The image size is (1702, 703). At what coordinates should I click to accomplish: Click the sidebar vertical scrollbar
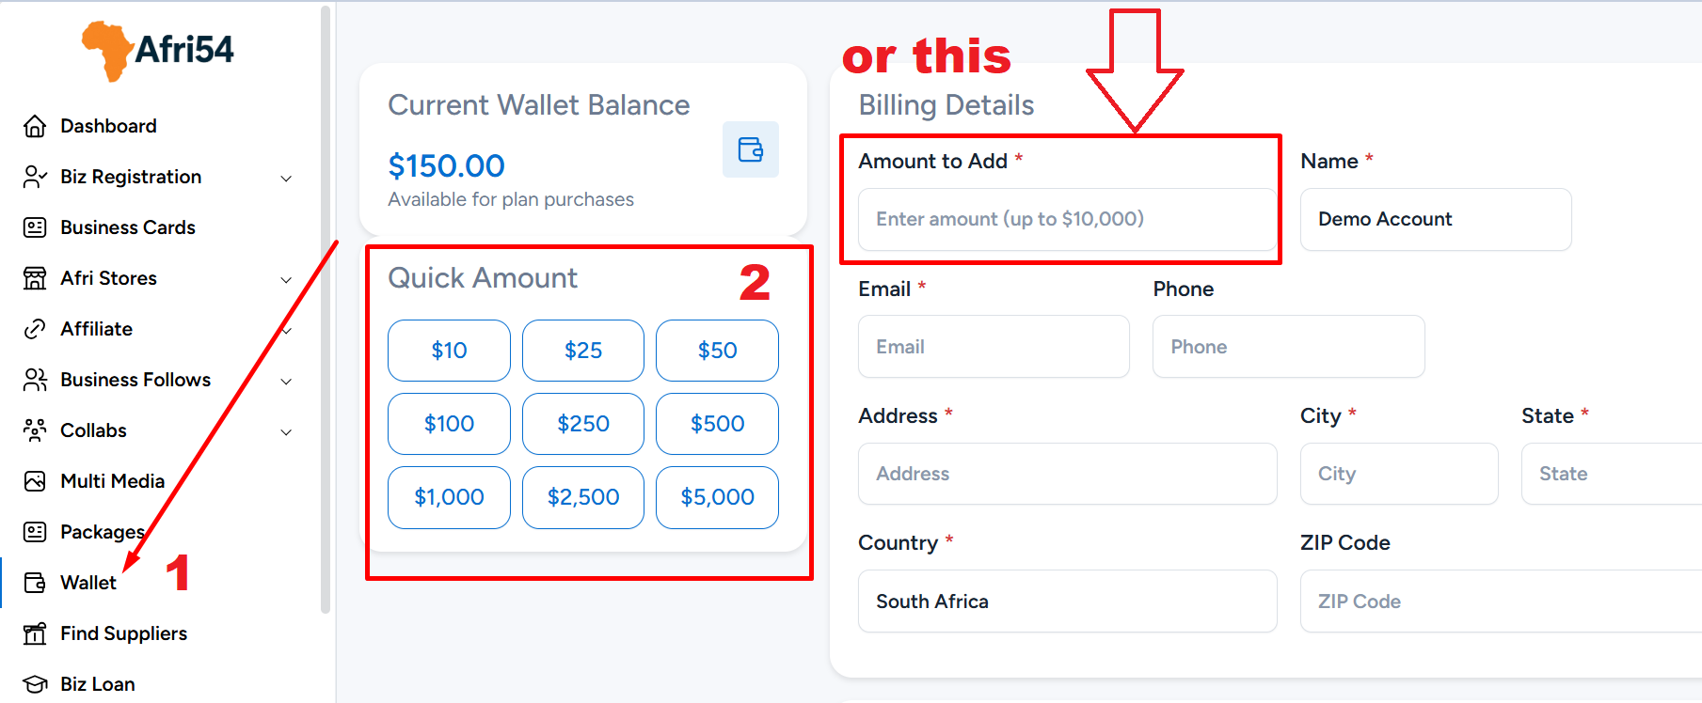click(x=326, y=310)
